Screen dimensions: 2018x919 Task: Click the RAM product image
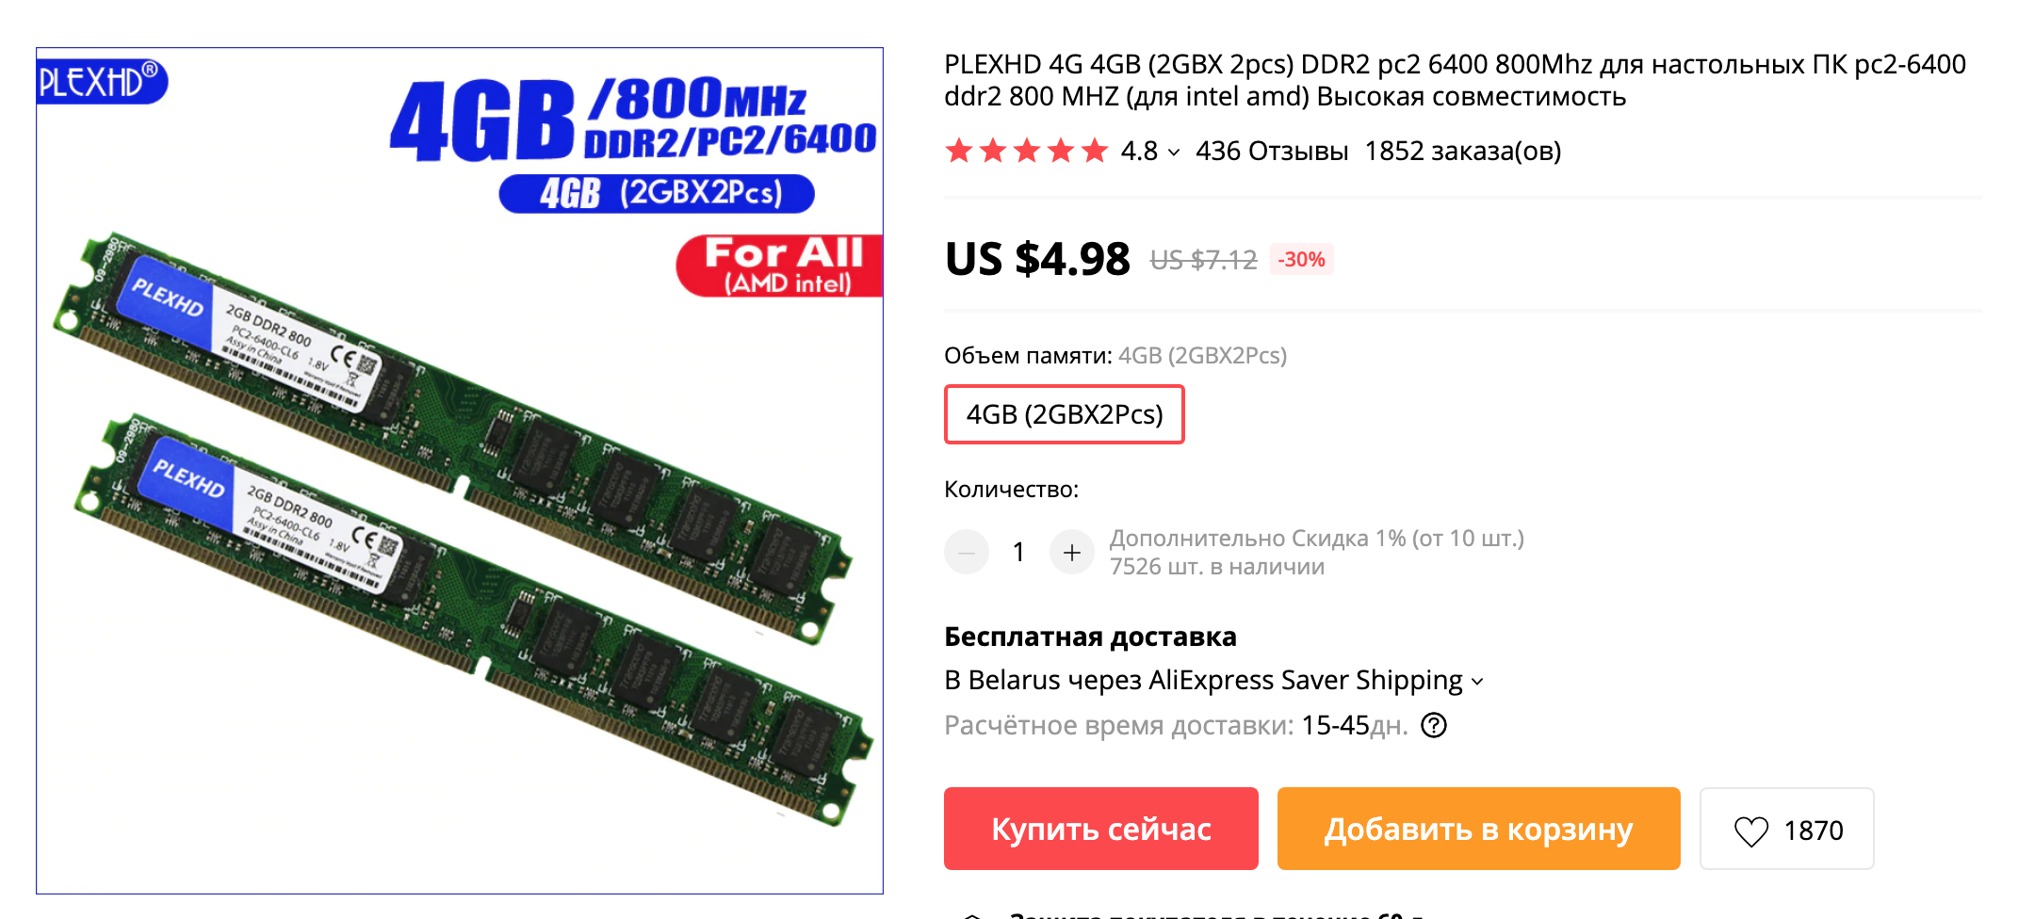pyautogui.click(x=460, y=471)
